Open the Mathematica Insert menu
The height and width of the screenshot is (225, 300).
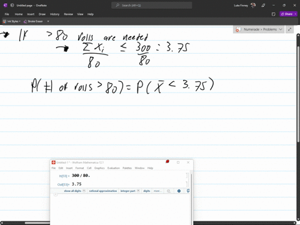(x=69, y=168)
